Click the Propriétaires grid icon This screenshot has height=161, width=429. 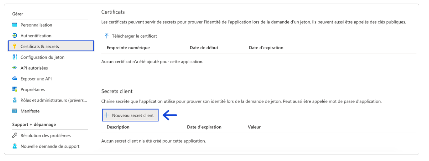tap(15, 89)
